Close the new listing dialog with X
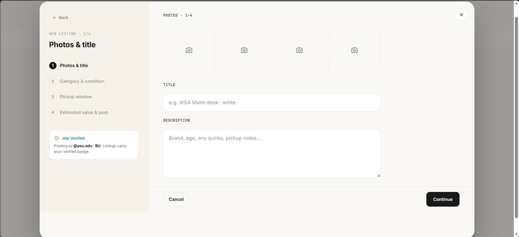The image size is (519, 237). (x=462, y=15)
